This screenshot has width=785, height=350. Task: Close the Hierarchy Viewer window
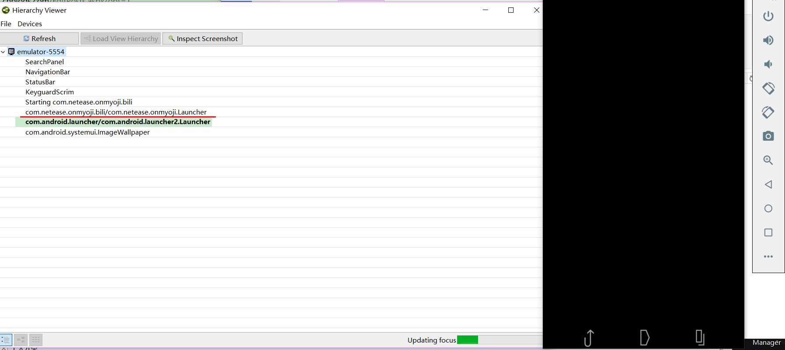[x=536, y=10]
